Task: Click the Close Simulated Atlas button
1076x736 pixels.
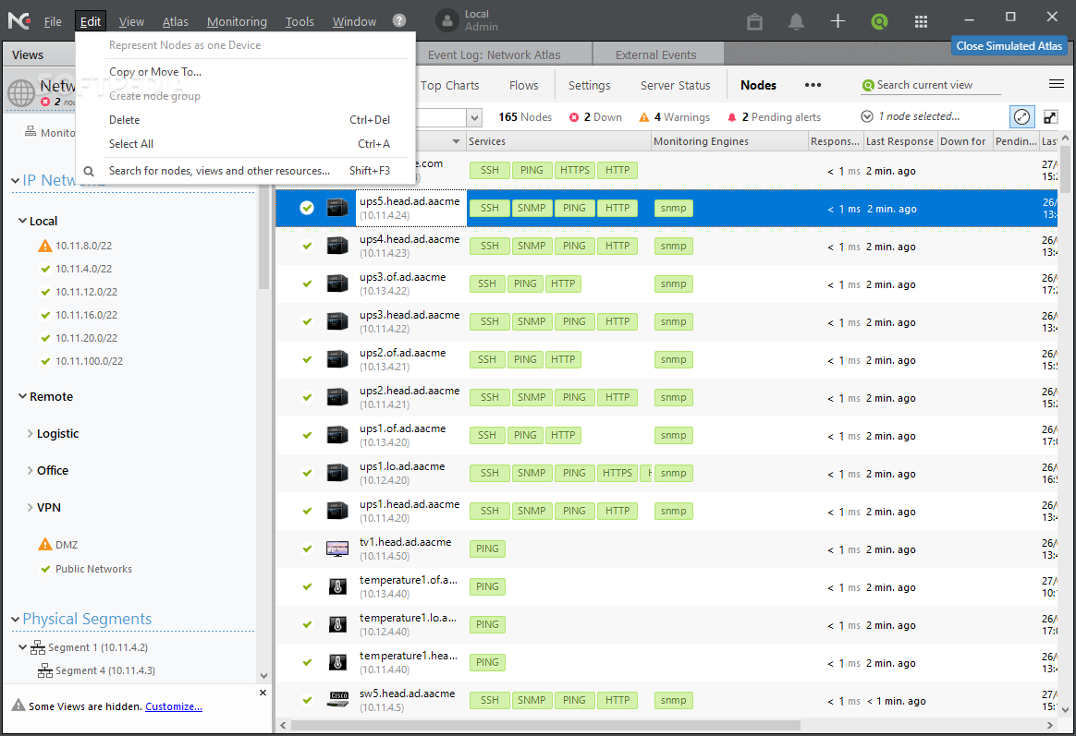Action: (x=1009, y=46)
